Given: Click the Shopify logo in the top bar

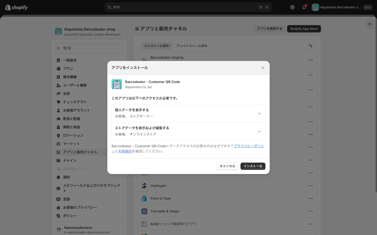Looking at the screenshot, I should [16, 7].
